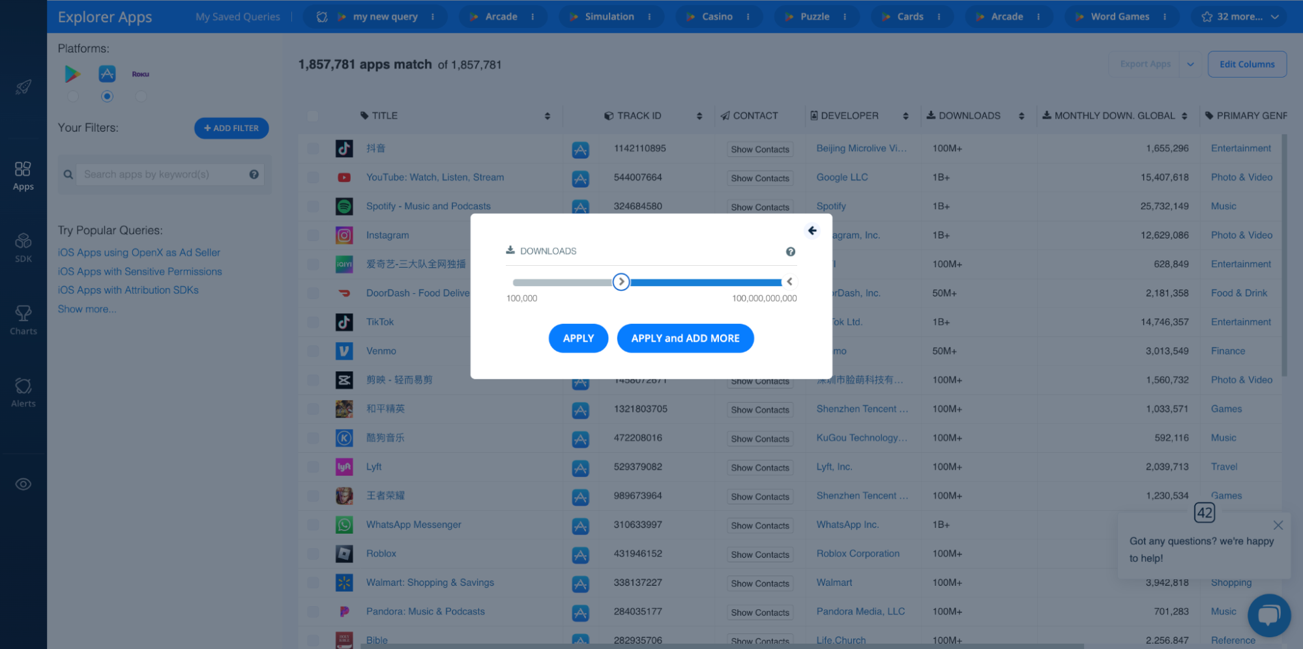Check the YouTube row checkbox

click(313, 177)
